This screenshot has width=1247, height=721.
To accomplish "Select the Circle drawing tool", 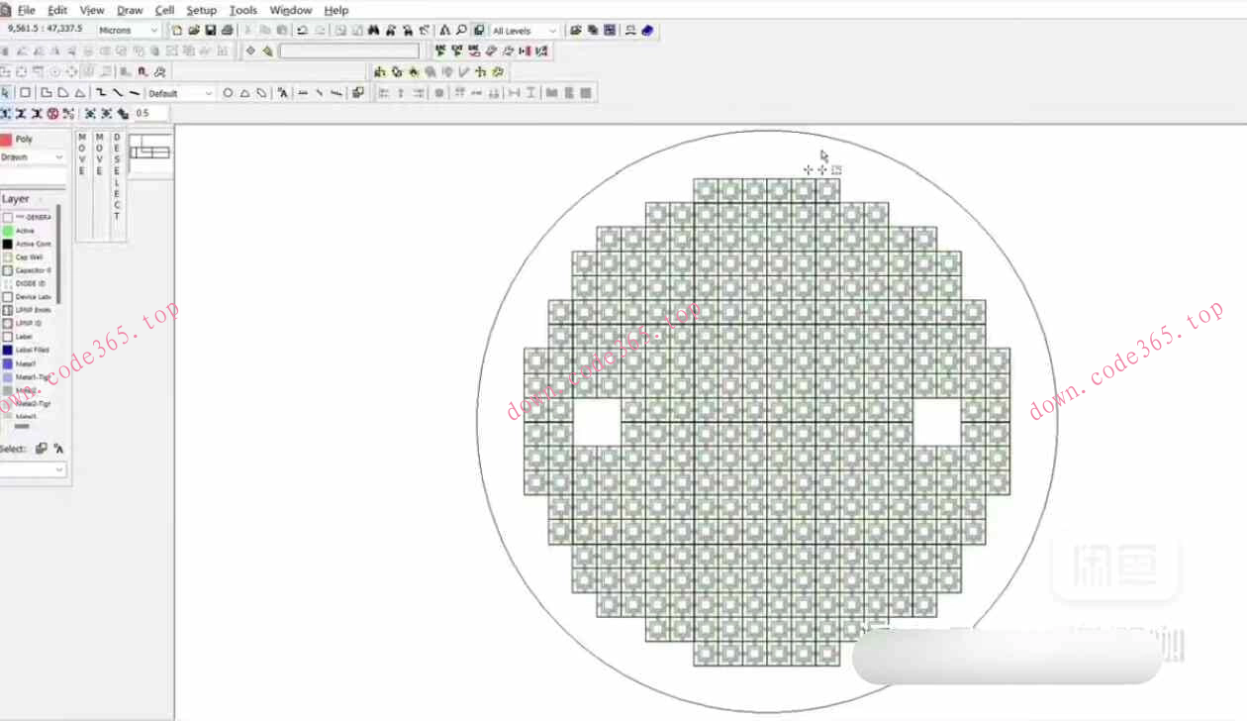I will 228,93.
